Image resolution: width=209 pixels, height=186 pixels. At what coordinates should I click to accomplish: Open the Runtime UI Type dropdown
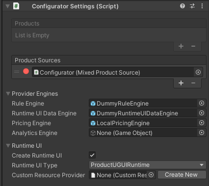click(148, 165)
